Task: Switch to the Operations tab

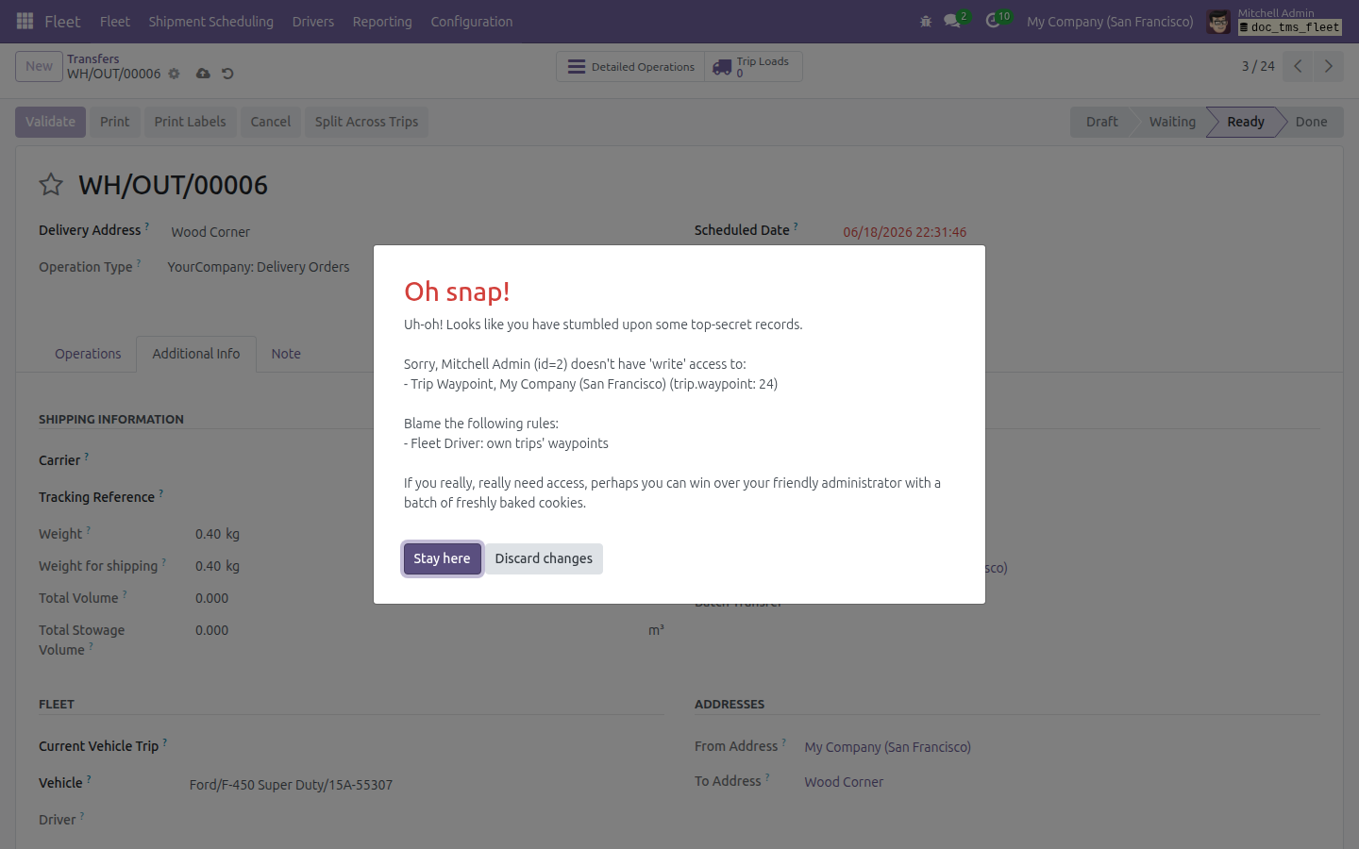Action: pyautogui.click(x=88, y=354)
